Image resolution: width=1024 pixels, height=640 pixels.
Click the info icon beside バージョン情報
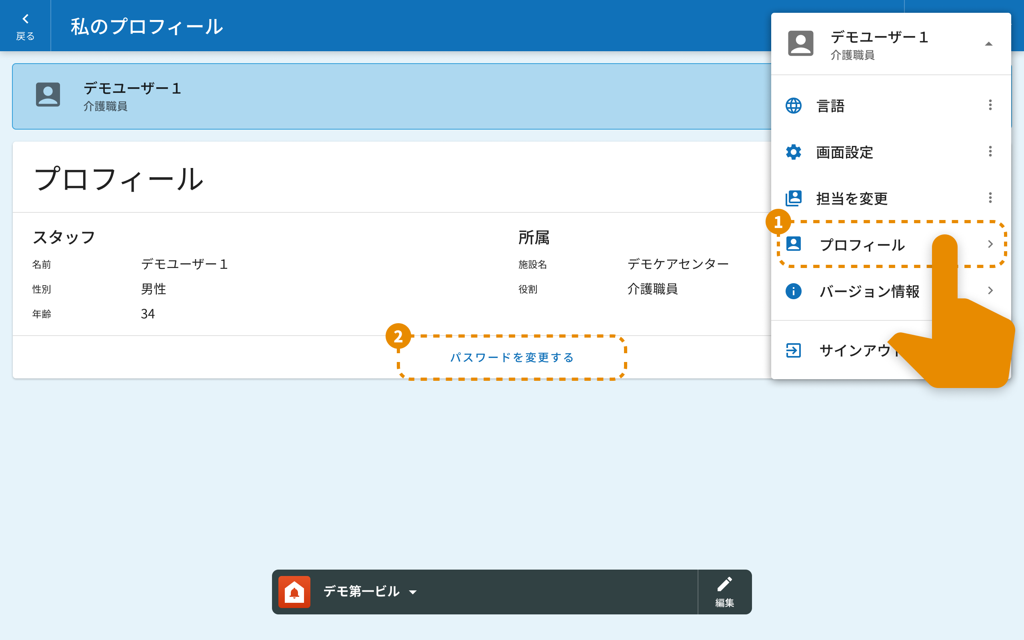793,291
